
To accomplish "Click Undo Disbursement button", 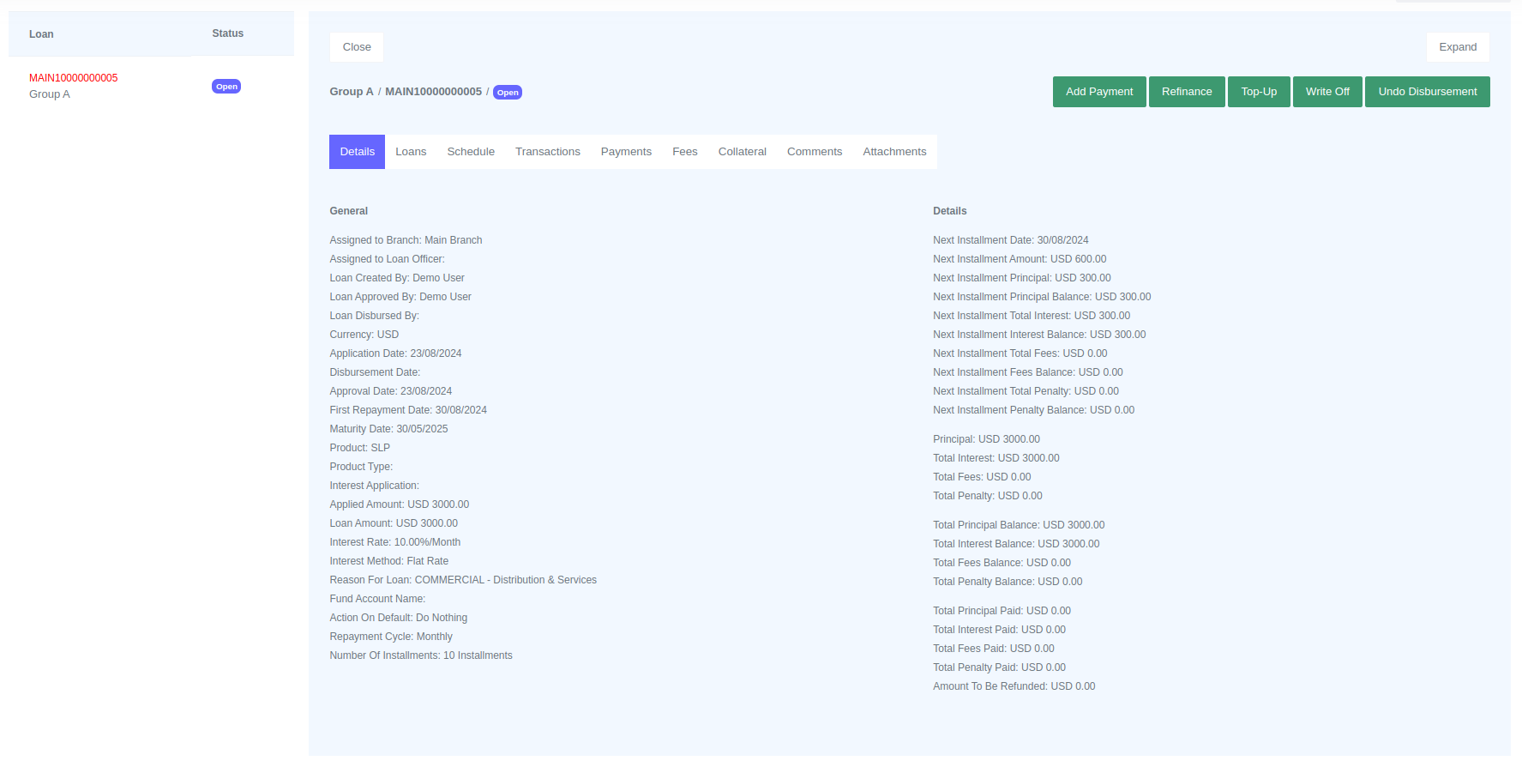I will tap(1427, 92).
